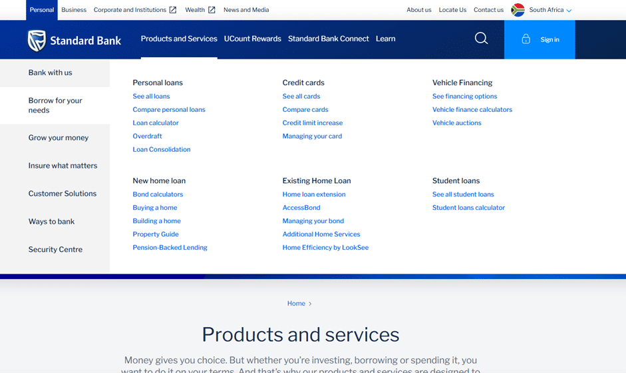Click the Products and services page title

(x=300, y=334)
